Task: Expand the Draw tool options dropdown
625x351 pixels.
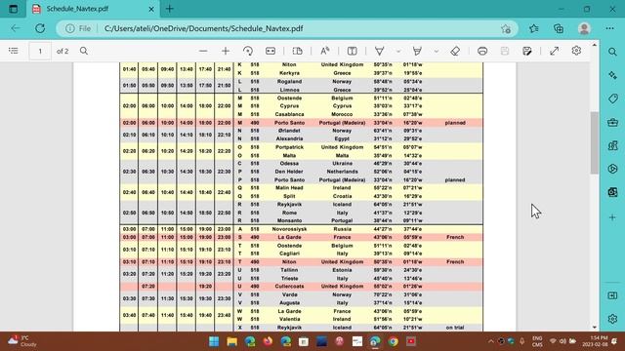Action: [x=397, y=51]
